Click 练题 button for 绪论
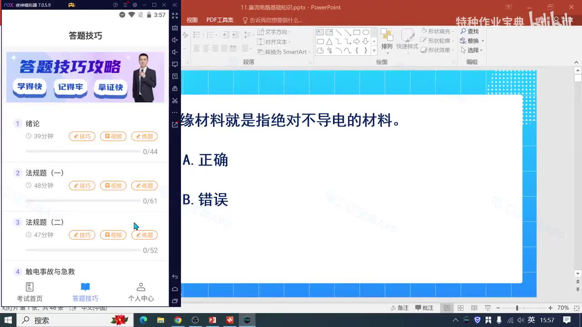This screenshot has height=327, width=582. point(145,136)
